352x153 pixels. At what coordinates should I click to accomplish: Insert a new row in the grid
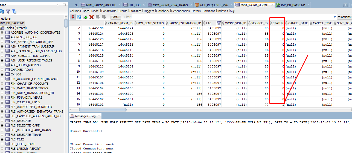tap(85, 17)
